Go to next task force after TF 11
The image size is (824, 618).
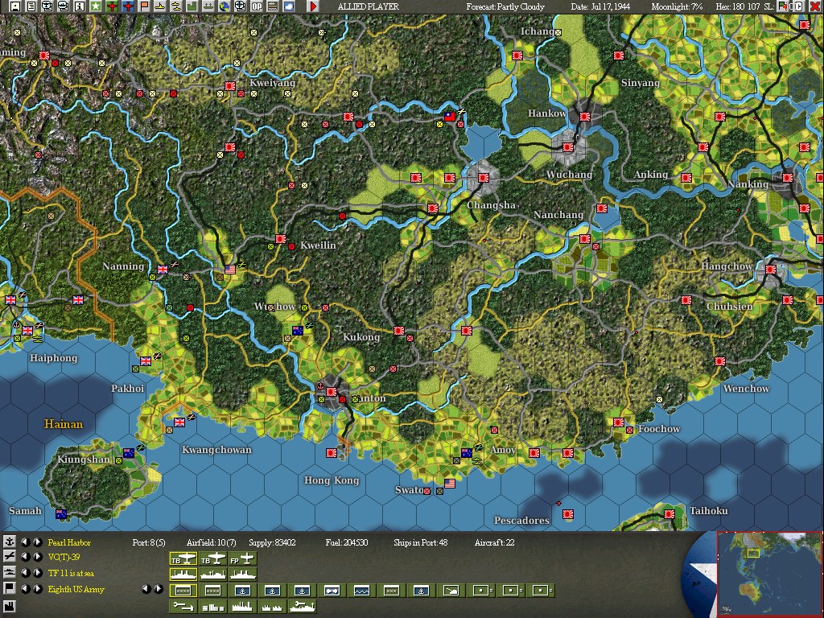pos(38,573)
